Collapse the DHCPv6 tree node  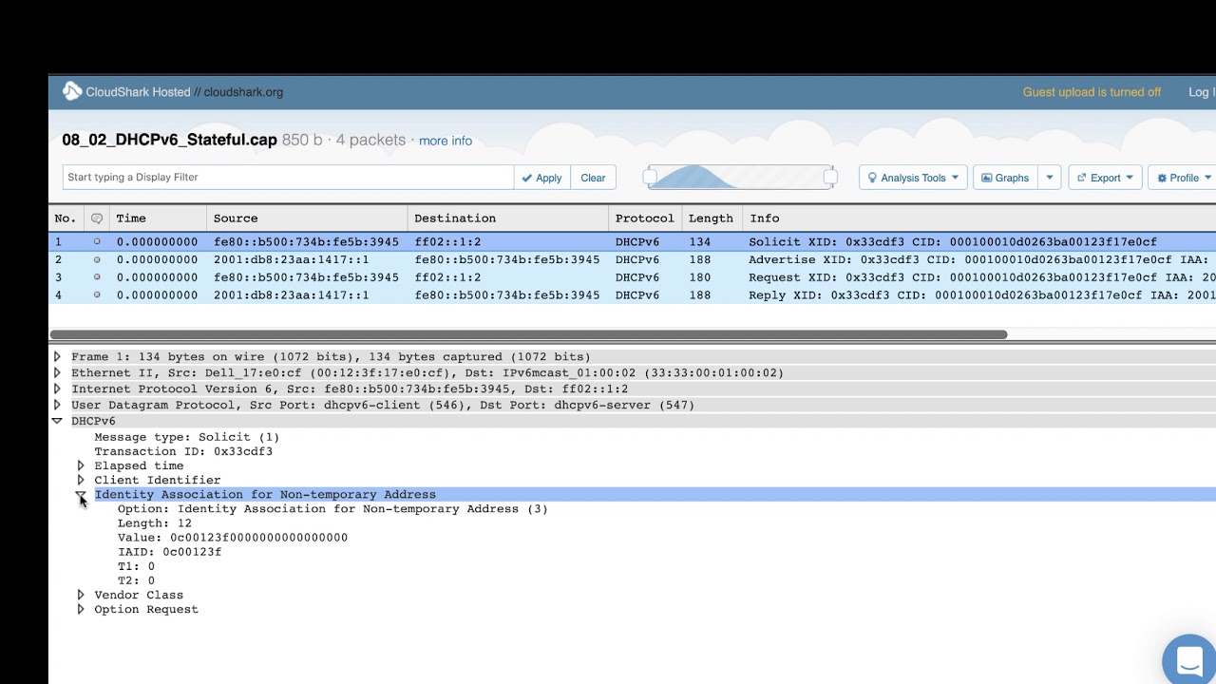pyautogui.click(x=57, y=421)
